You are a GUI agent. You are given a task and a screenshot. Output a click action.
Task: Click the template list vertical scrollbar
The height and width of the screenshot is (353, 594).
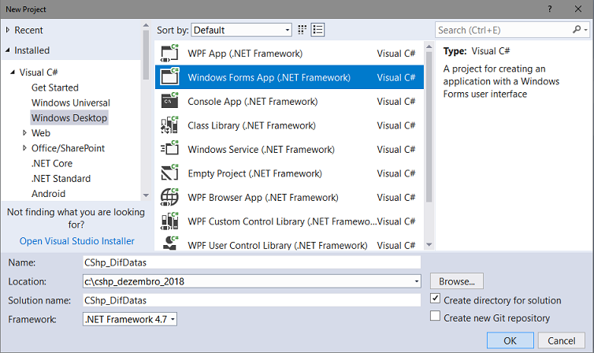coord(429,127)
